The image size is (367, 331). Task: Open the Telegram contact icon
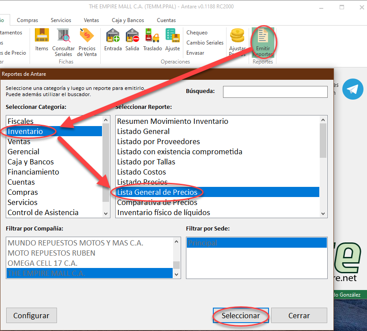tap(352, 89)
